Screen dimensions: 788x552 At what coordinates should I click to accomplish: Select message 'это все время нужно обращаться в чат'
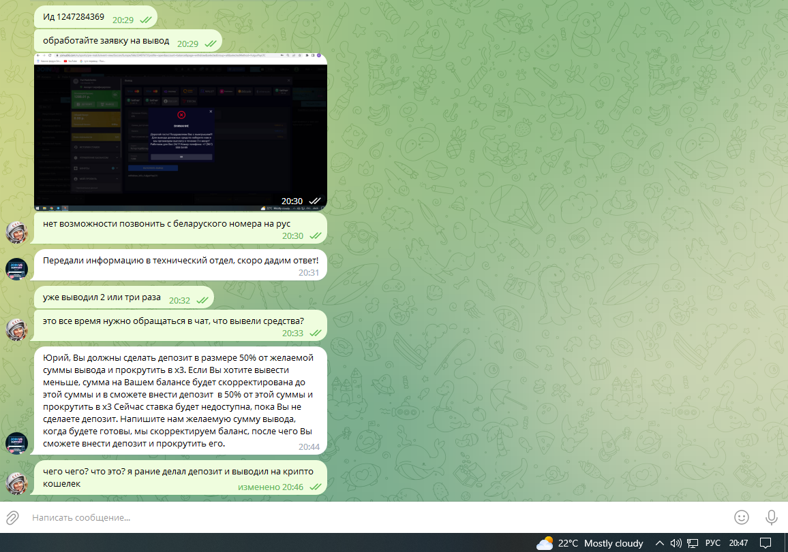181,326
